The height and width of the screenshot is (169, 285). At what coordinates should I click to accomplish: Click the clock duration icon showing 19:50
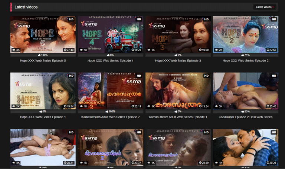200,49
